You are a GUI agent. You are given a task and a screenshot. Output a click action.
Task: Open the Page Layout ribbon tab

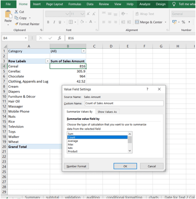pyautogui.click(x=55, y=4)
